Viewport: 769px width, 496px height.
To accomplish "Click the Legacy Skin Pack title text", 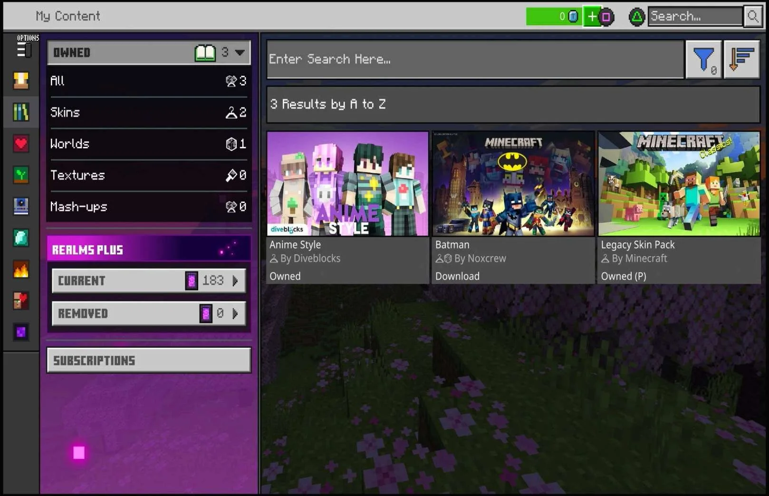I will click(638, 245).
